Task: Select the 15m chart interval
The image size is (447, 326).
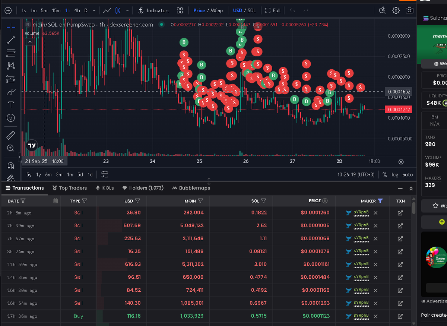Action: click(56, 10)
